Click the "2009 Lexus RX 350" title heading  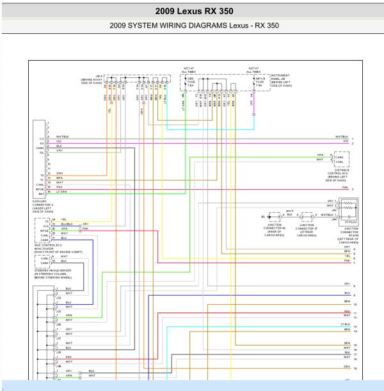tap(194, 11)
